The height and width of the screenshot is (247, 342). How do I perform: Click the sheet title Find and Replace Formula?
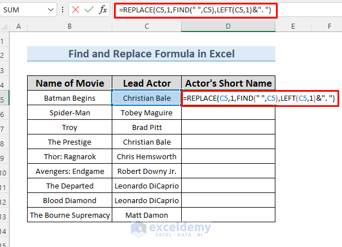151,54
